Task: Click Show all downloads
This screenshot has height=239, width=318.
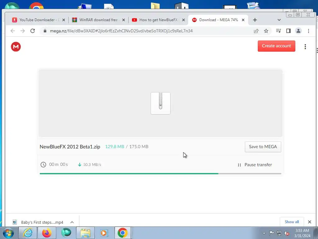Action: [292, 222]
